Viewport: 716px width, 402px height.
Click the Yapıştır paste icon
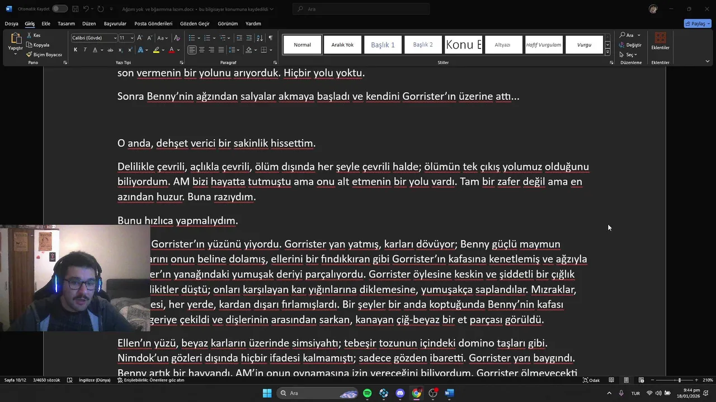[x=16, y=39]
